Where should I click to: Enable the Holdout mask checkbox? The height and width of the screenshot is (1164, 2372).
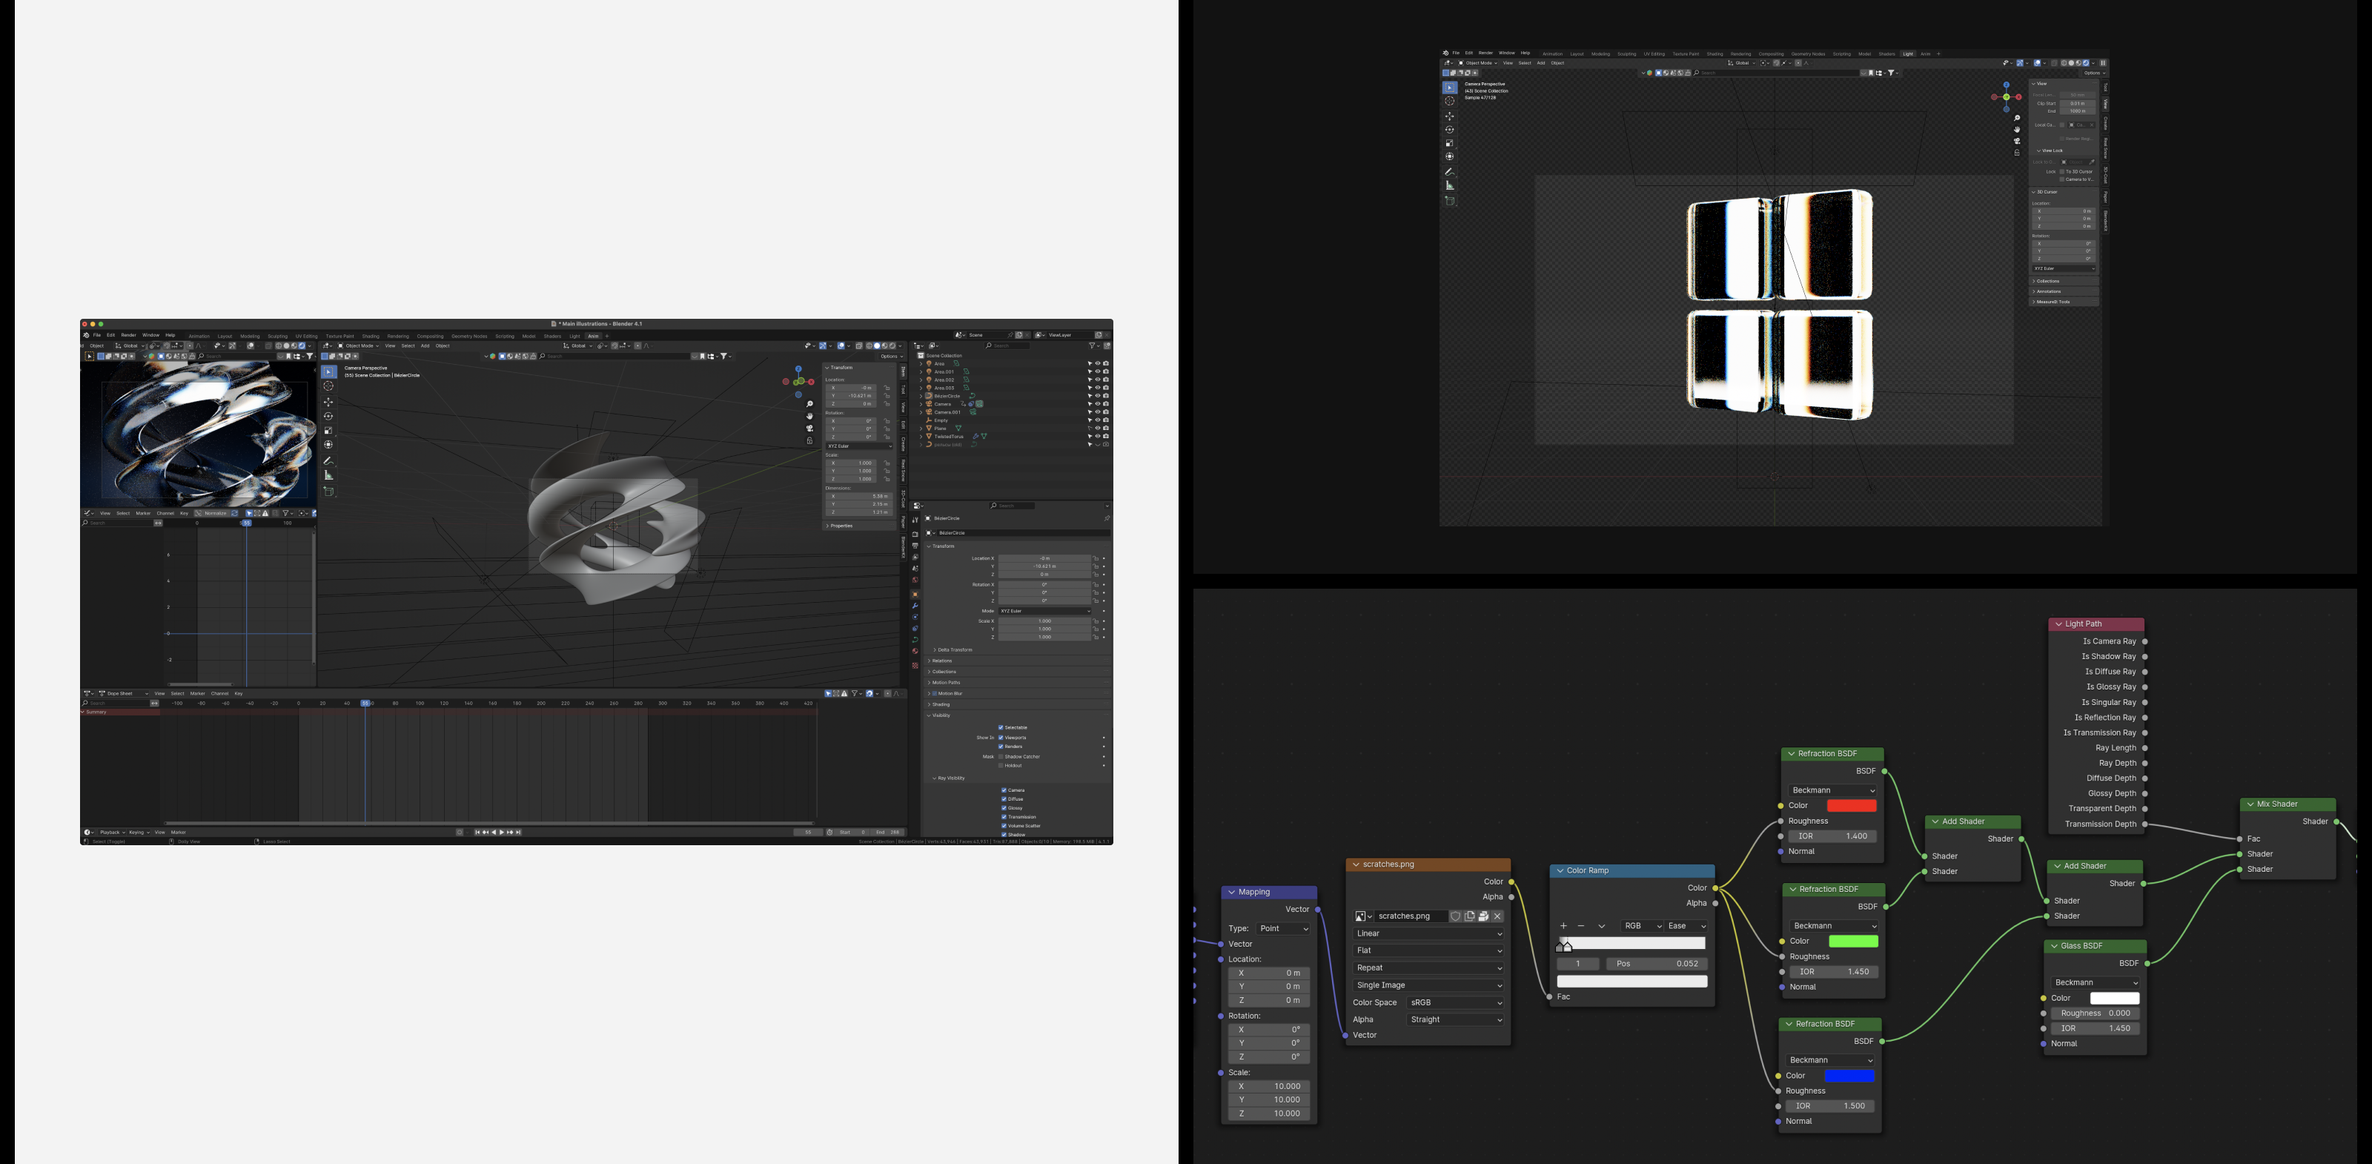1001,765
